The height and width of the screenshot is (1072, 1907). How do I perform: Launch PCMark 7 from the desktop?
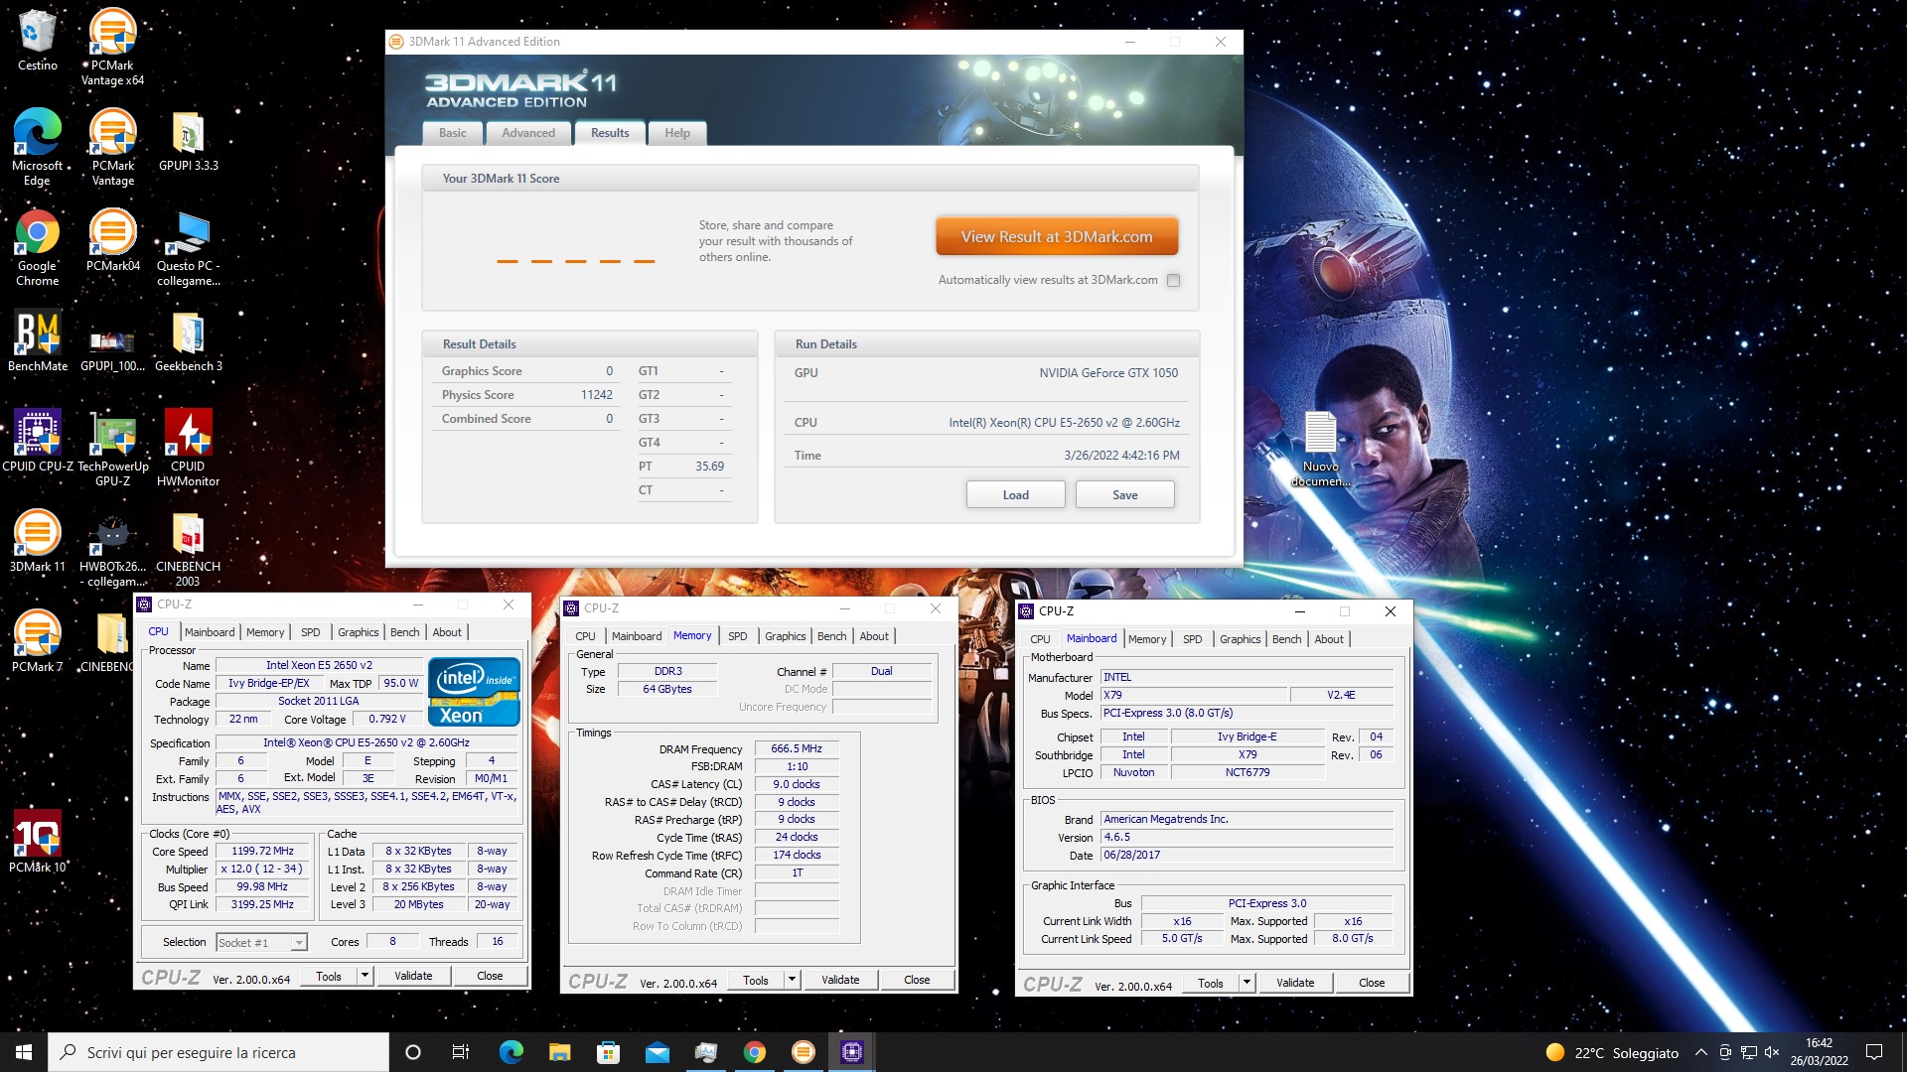[37, 641]
